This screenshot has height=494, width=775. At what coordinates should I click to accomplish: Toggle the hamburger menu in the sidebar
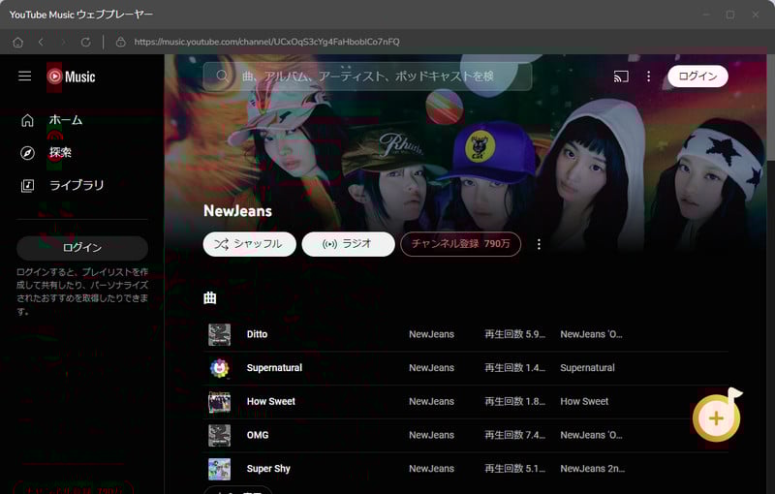[x=25, y=77]
